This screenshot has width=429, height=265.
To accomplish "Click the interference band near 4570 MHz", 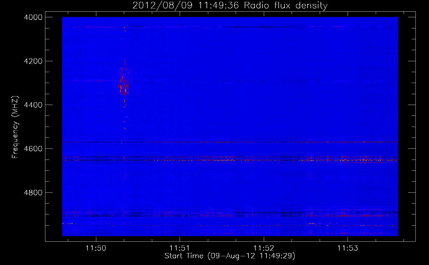I will 230,142.
